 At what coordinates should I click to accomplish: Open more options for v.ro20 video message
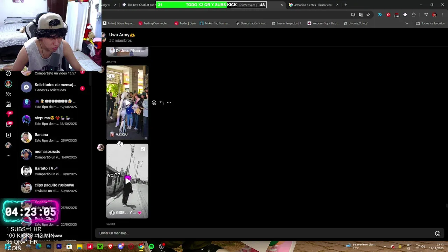[x=169, y=103]
